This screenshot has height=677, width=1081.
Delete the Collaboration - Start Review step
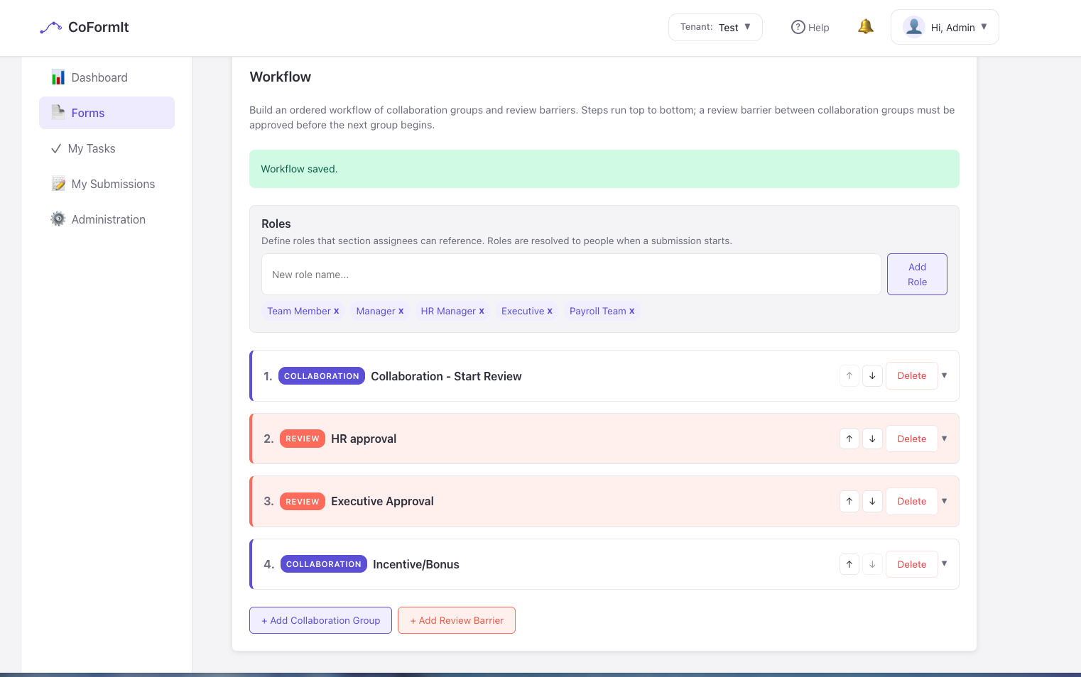[911, 375]
